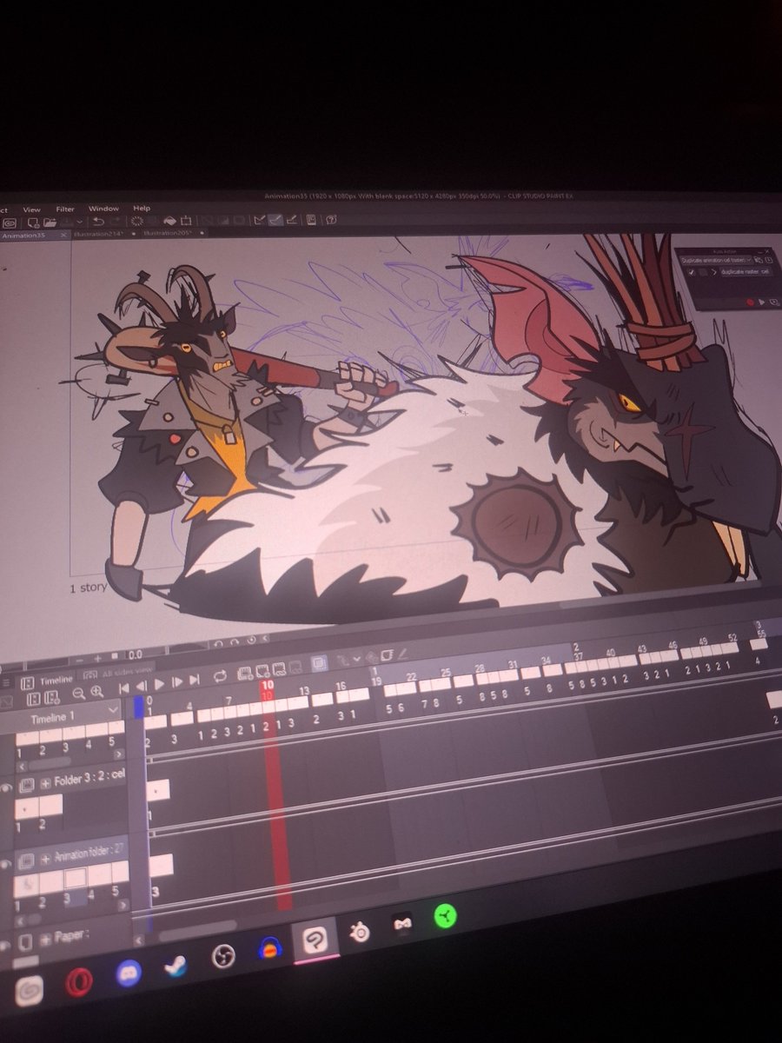Close the Animation35 tab

click(63, 235)
